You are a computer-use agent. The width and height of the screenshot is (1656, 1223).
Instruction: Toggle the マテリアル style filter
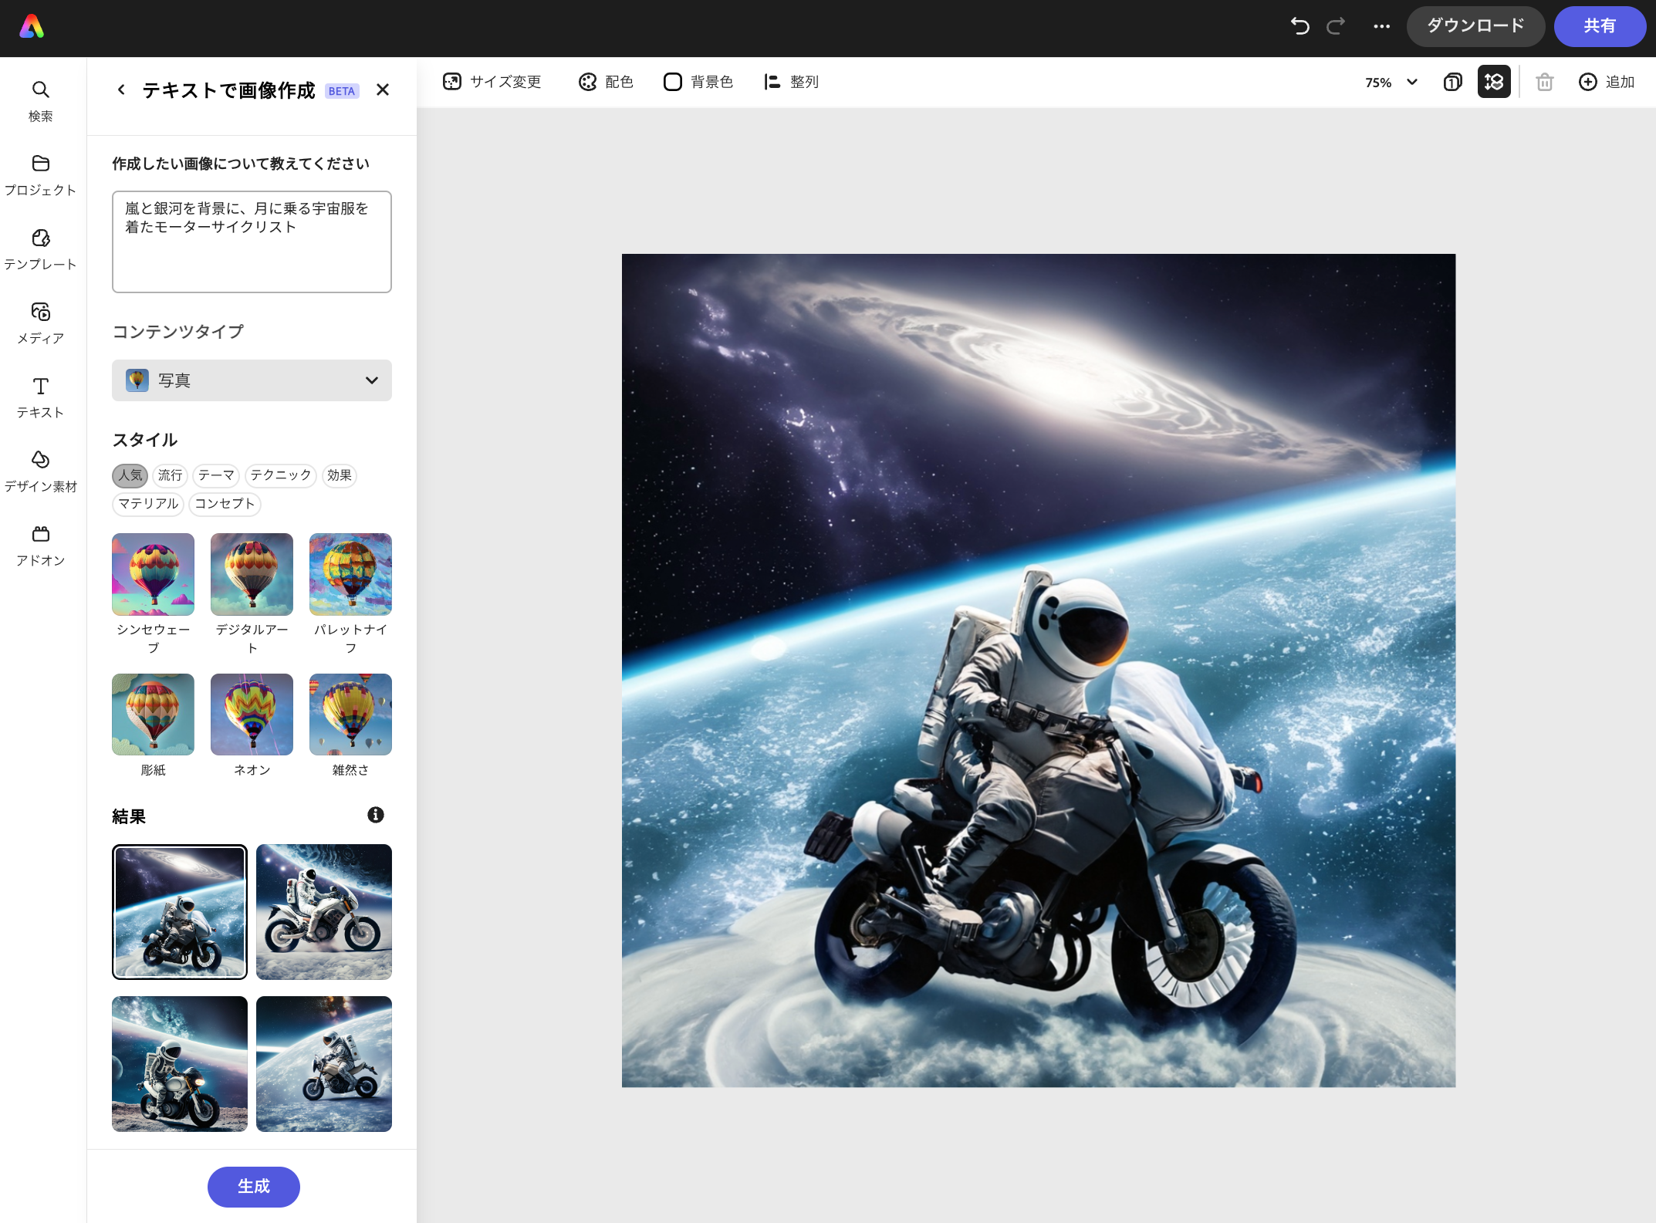point(147,504)
